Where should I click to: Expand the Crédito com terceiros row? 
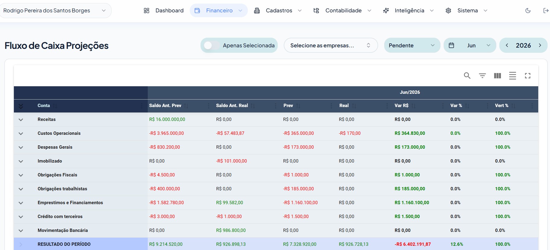click(21, 217)
